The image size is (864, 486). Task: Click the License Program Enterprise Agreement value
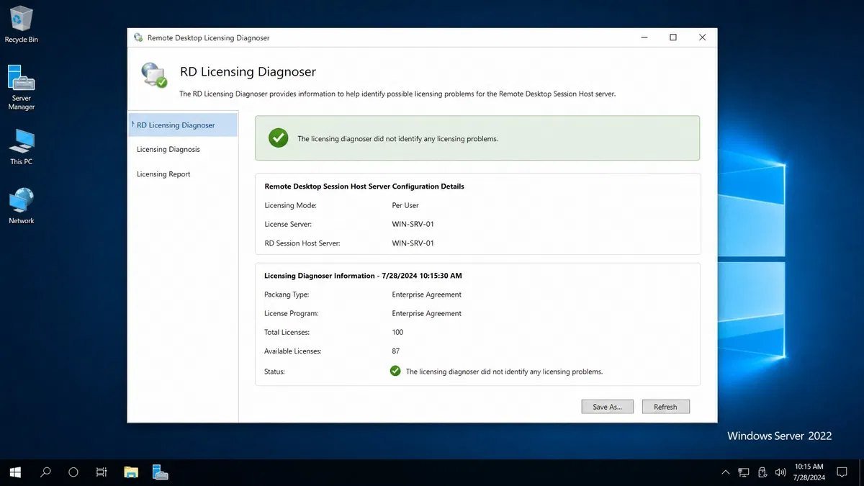tap(427, 313)
